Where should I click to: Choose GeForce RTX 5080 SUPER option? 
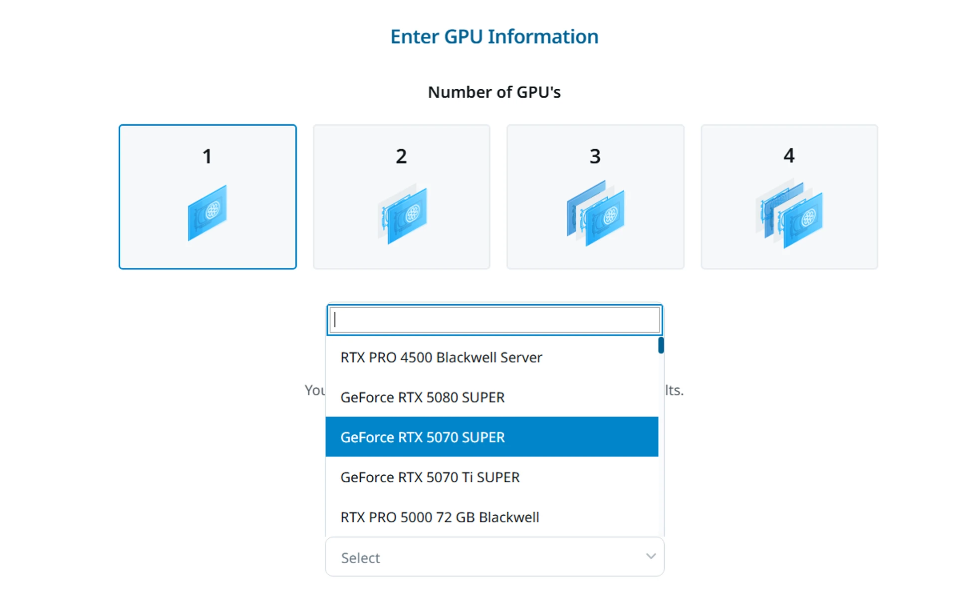(x=491, y=397)
